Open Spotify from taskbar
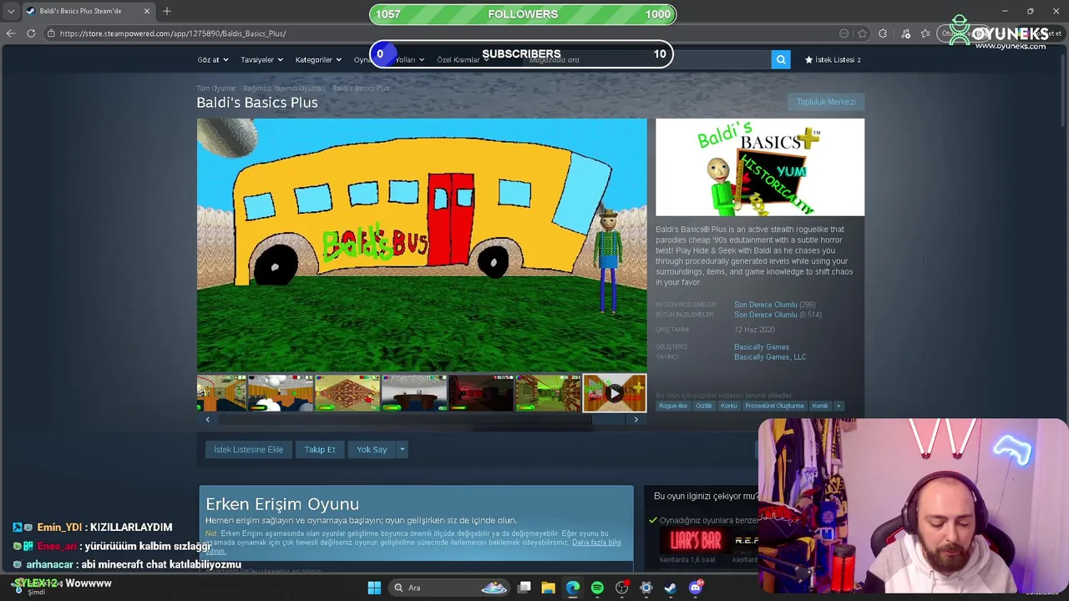This screenshot has width=1069, height=601. 597,588
